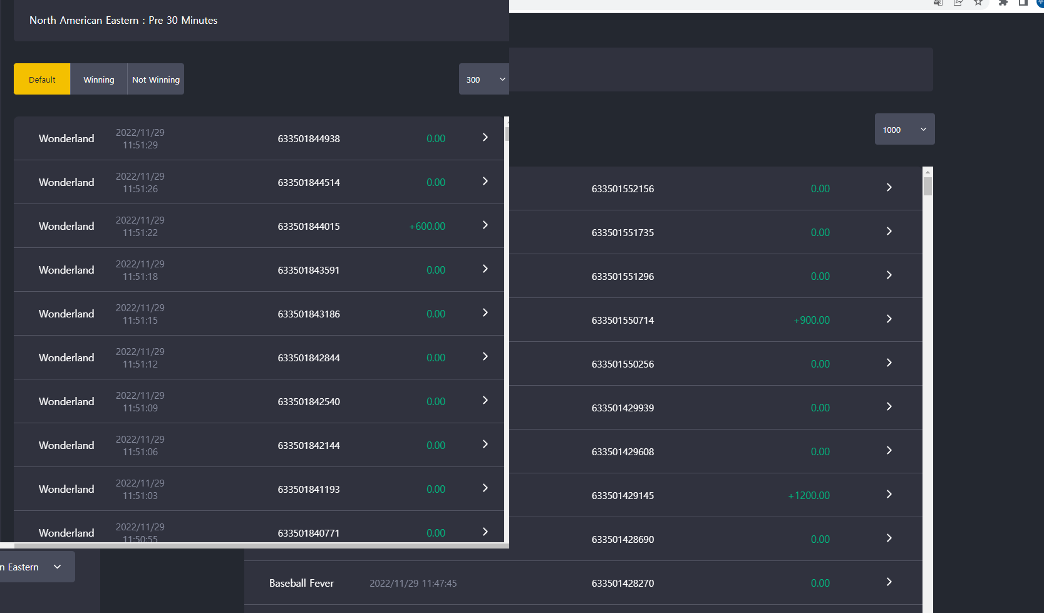Click Wonderland in the 11:51:29 row
The image size is (1044, 613).
(66, 138)
